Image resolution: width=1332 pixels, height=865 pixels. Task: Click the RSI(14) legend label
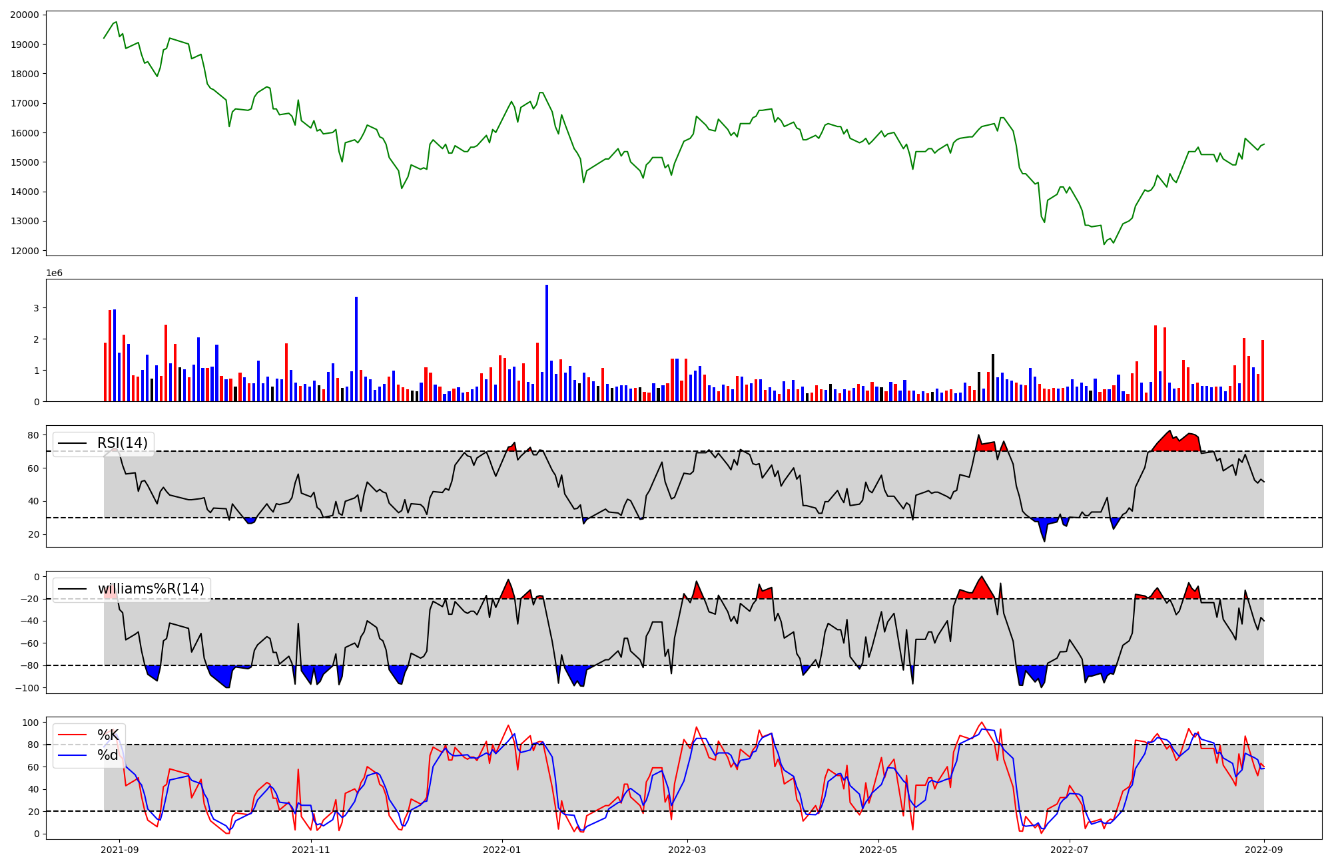(x=123, y=443)
